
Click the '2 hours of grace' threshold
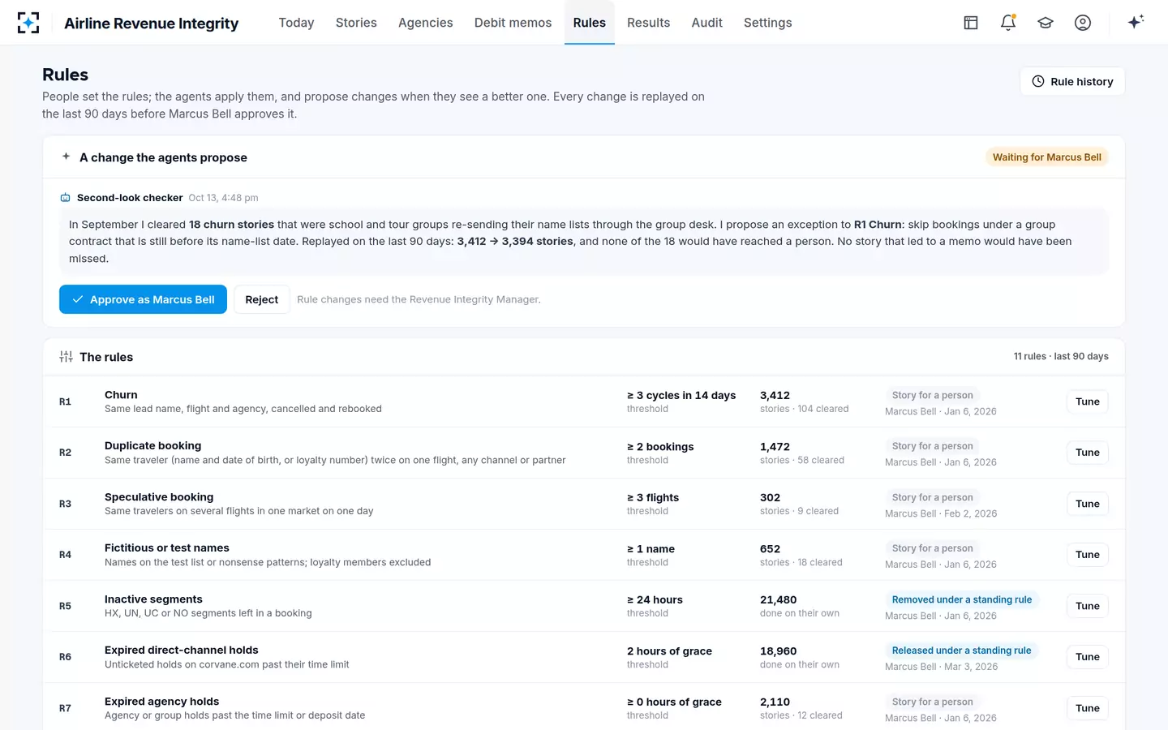point(669,651)
